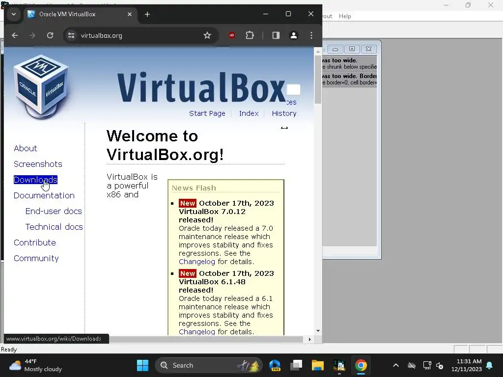Screen dimensions: 503x377
Task: Reload the VirtualBox page
Action: pyautogui.click(x=50, y=35)
